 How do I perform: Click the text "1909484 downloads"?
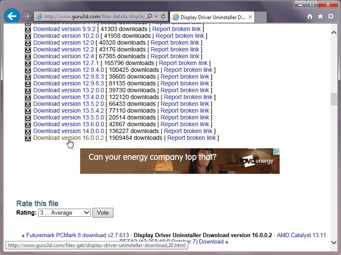[136, 138]
